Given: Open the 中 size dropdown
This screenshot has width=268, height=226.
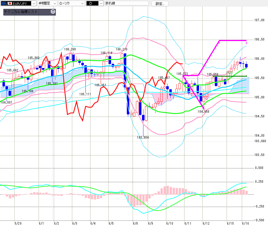Looking at the screenshot, I should (x=95, y=3).
